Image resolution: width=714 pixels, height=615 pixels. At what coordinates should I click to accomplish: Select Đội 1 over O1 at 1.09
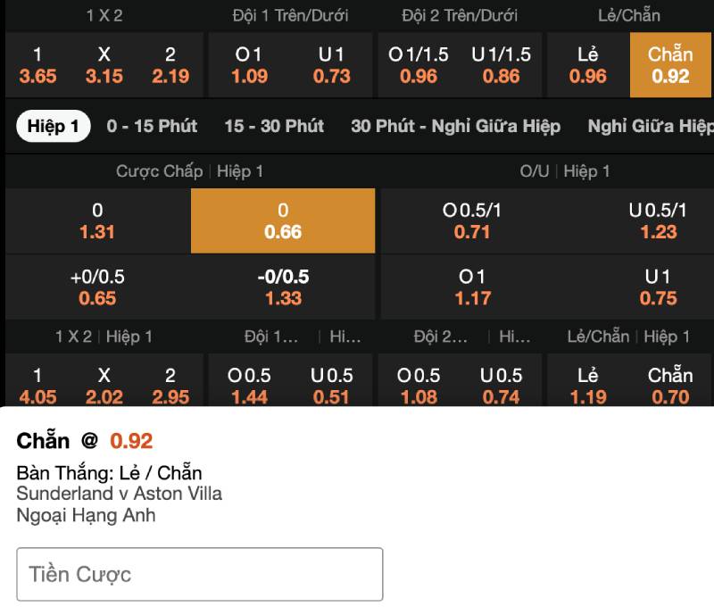tap(249, 65)
